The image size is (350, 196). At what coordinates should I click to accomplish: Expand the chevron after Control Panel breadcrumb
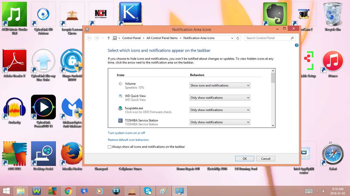(x=144, y=38)
